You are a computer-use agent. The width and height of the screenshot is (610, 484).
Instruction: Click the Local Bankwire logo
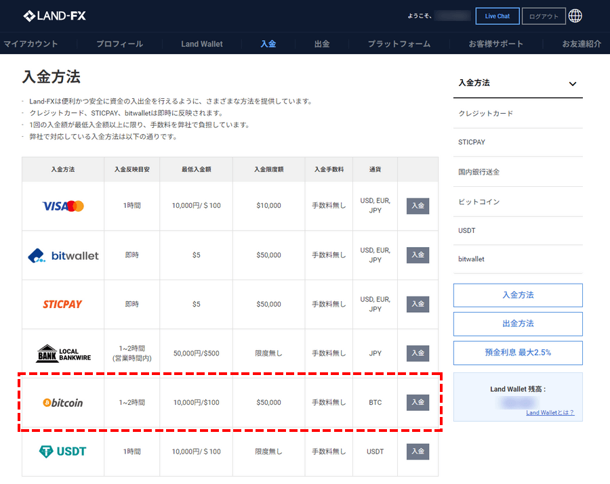pyautogui.click(x=64, y=353)
